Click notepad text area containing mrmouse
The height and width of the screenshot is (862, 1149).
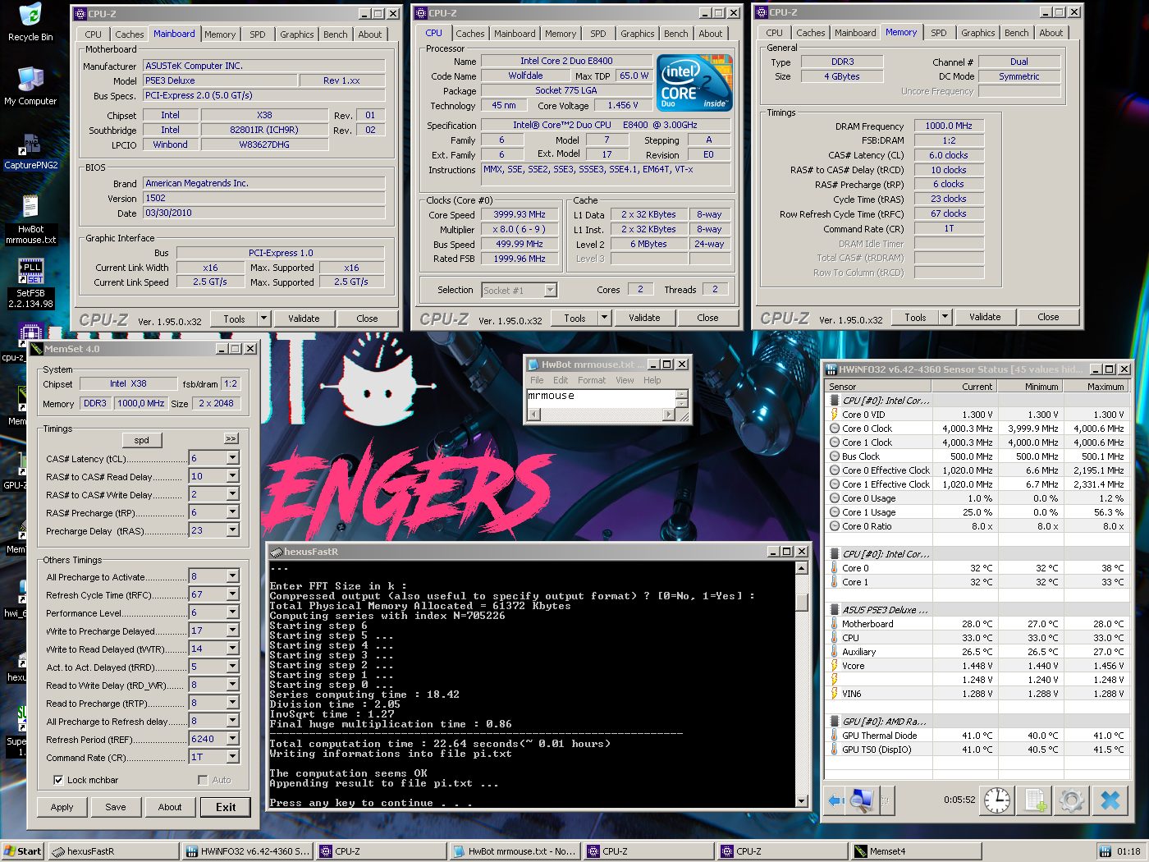[600, 398]
